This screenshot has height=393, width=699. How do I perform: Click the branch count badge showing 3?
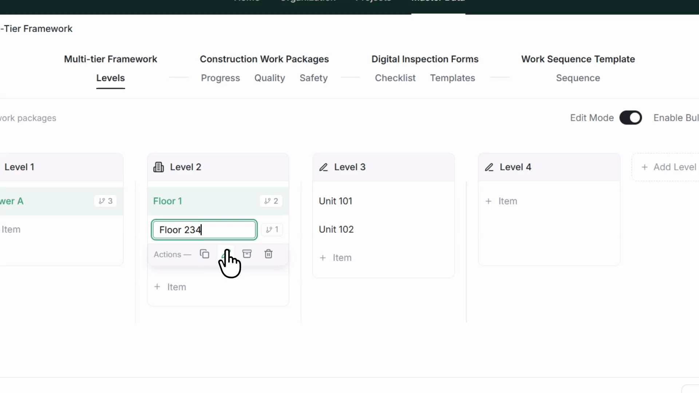(x=106, y=201)
